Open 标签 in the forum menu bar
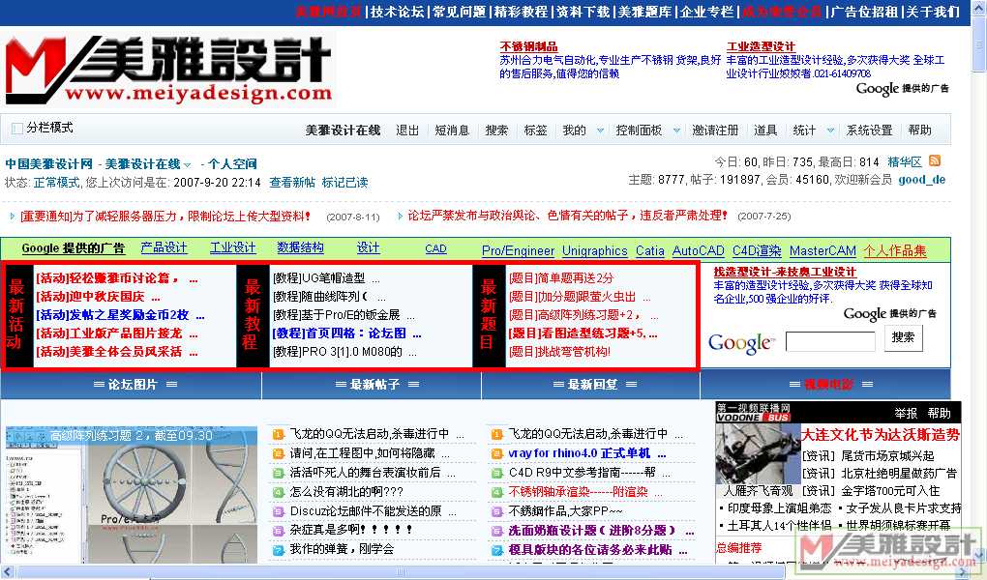 536,130
